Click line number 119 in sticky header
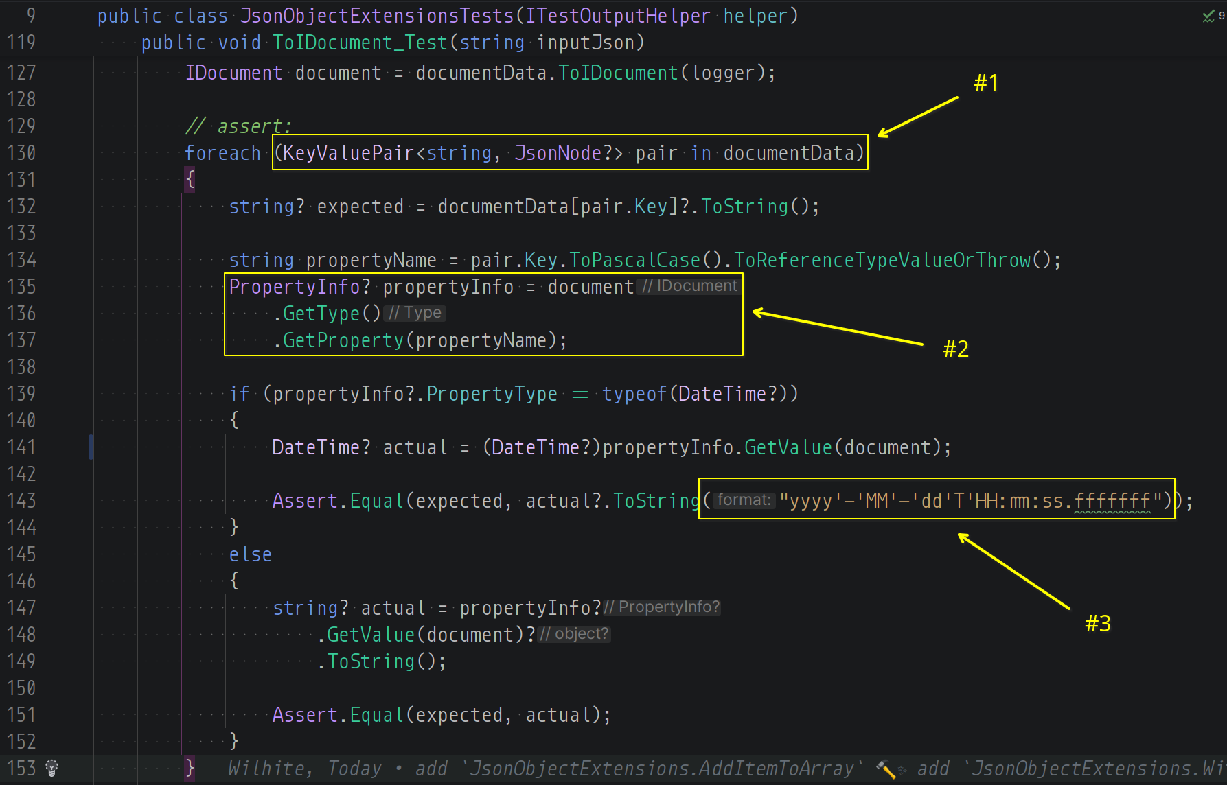Viewport: 1227px width, 785px height. click(21, 43)
